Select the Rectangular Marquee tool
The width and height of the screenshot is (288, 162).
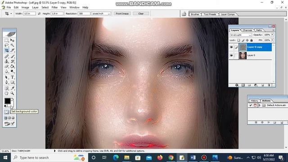pos(7,40)
